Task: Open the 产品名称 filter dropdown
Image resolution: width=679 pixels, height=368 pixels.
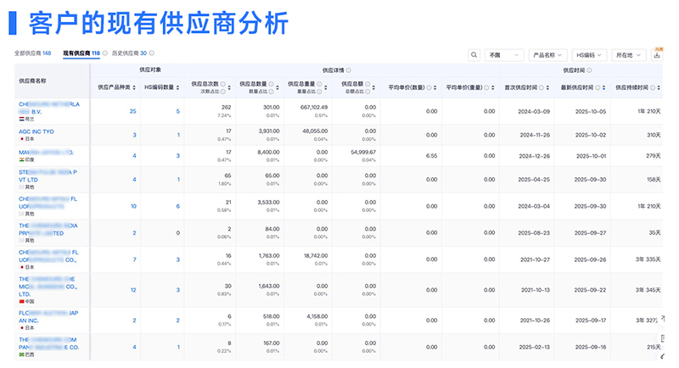Action: 547,55
